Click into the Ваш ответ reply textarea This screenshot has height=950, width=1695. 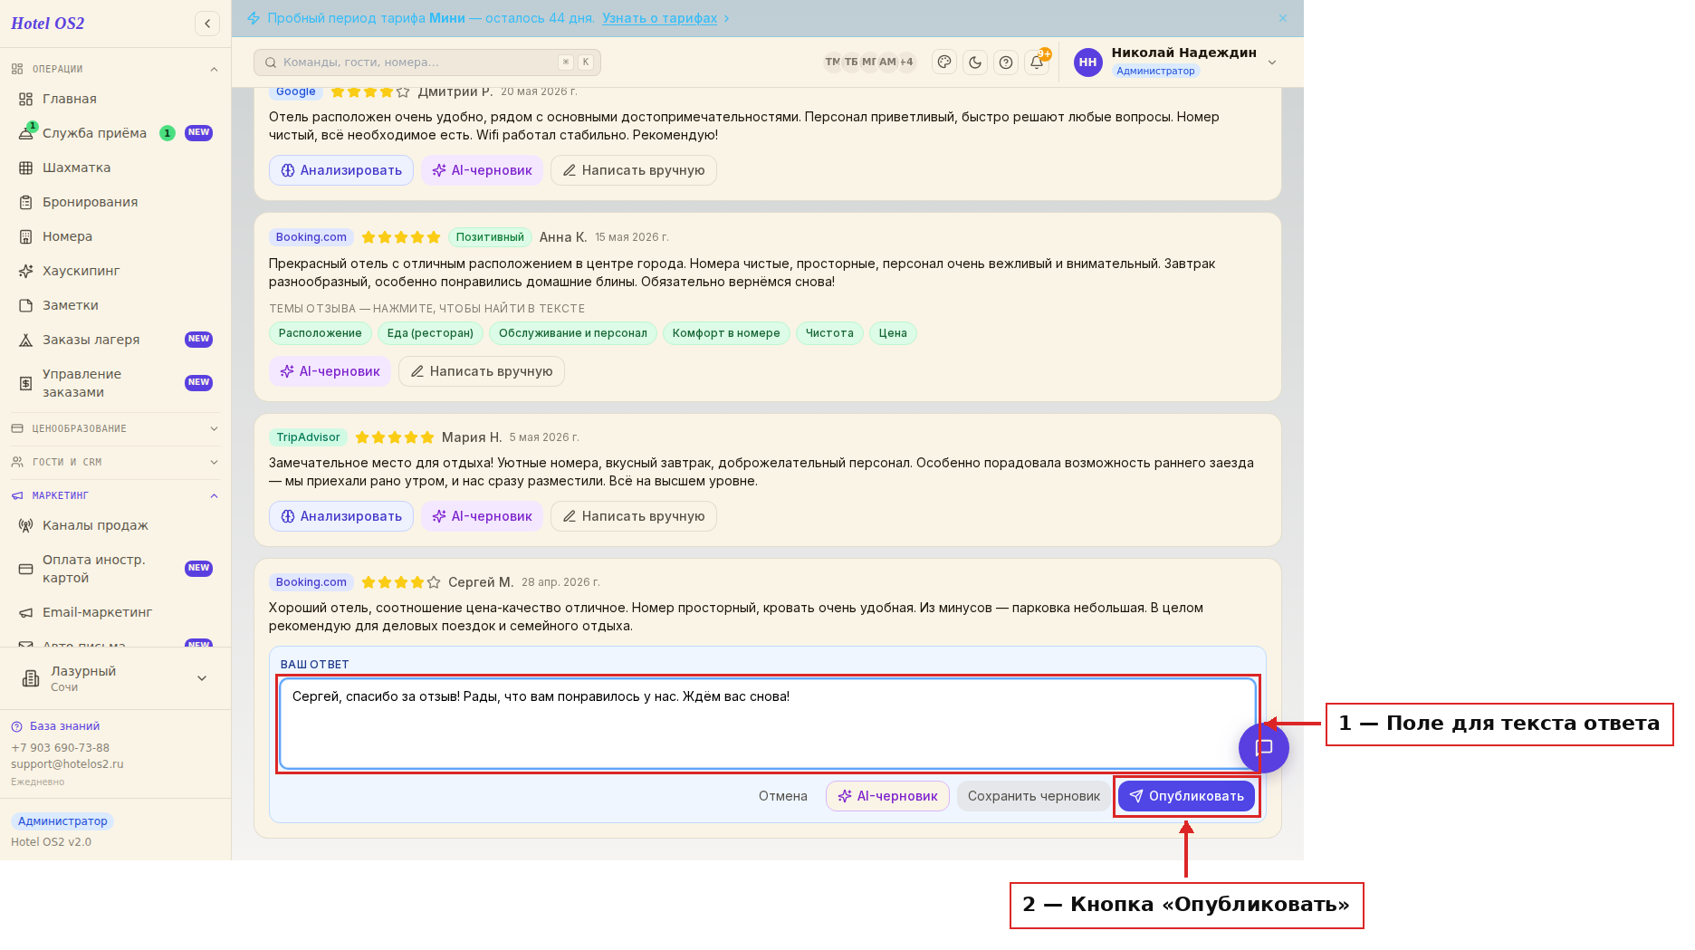[x=767, y=724]
